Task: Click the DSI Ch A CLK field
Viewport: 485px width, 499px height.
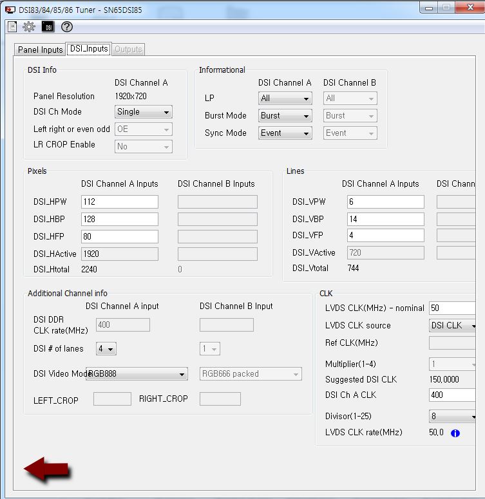Action: tap(452, 395)
